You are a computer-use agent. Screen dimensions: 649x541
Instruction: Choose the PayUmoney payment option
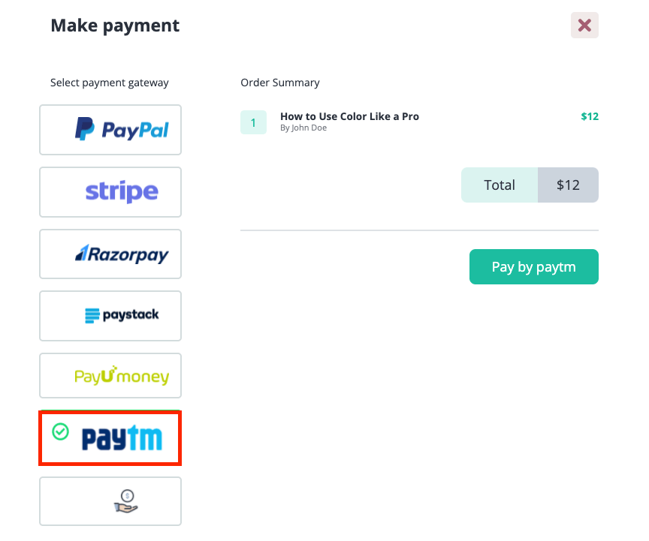tap(110, 375)
